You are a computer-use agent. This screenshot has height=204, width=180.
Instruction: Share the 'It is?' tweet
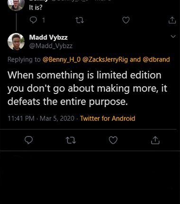(172, 20)
